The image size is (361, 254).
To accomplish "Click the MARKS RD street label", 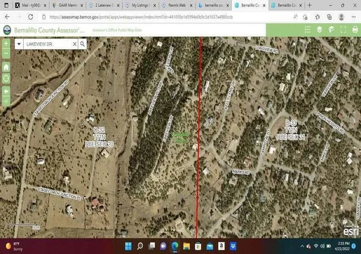I will [x=241, y=172].
